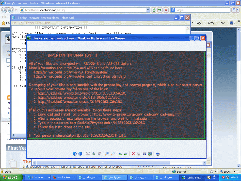This screenshot has height=181, width=241.
Task: Start slide show in Picture Viewer
Action: (x=99, y=154)
